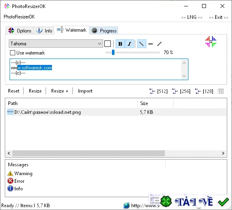
Task: Click the globe icon in status bar
Action: (x=126, y=206)
